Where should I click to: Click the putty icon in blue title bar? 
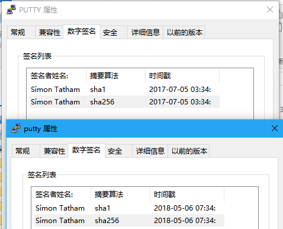[x=16, y=128]
